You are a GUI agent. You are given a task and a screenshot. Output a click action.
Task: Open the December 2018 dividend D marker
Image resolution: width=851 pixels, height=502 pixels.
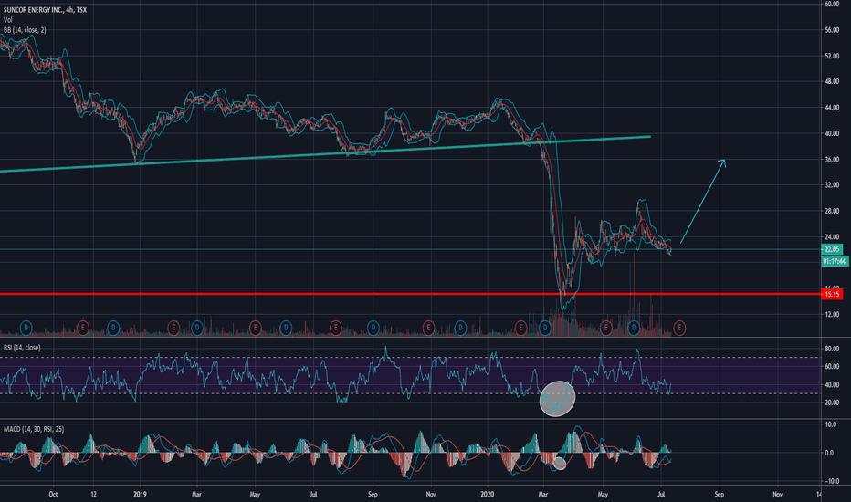click(113, 328)
